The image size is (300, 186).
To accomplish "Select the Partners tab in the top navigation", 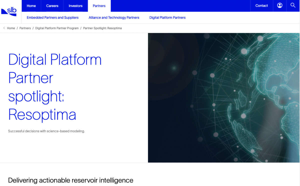I will pyautogui.click(x=99, y=6).
